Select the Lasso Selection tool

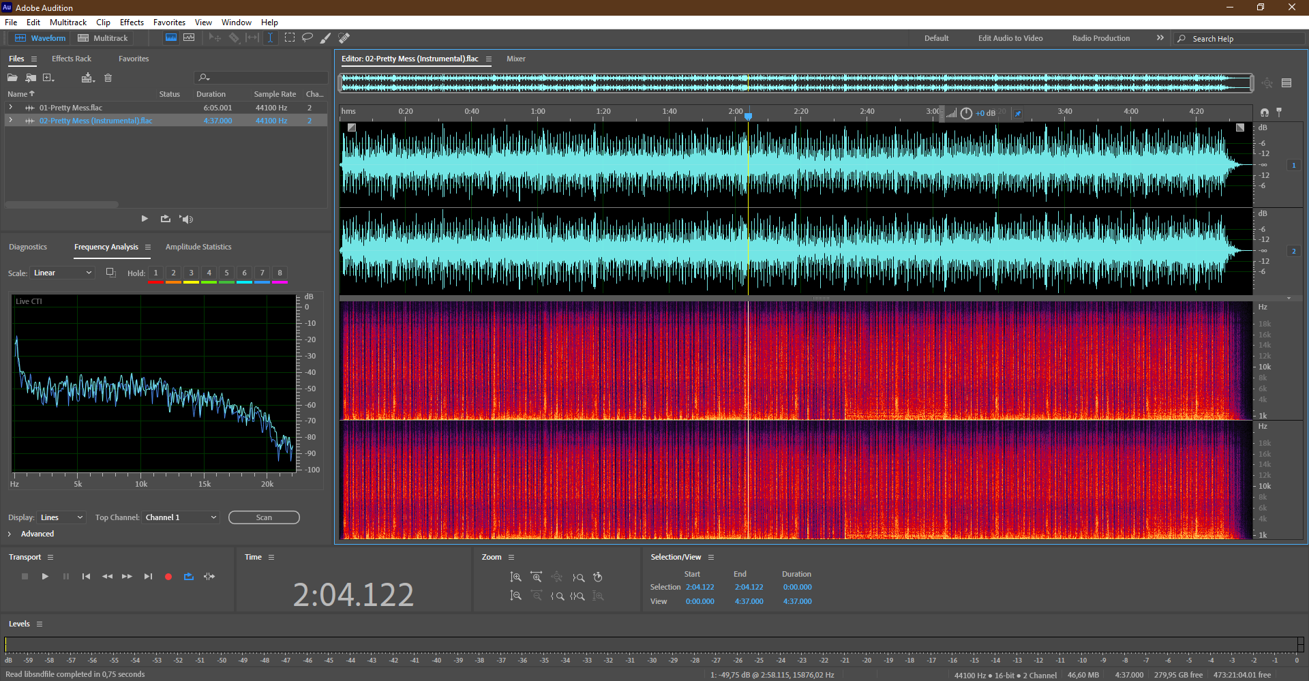(307, 37)
